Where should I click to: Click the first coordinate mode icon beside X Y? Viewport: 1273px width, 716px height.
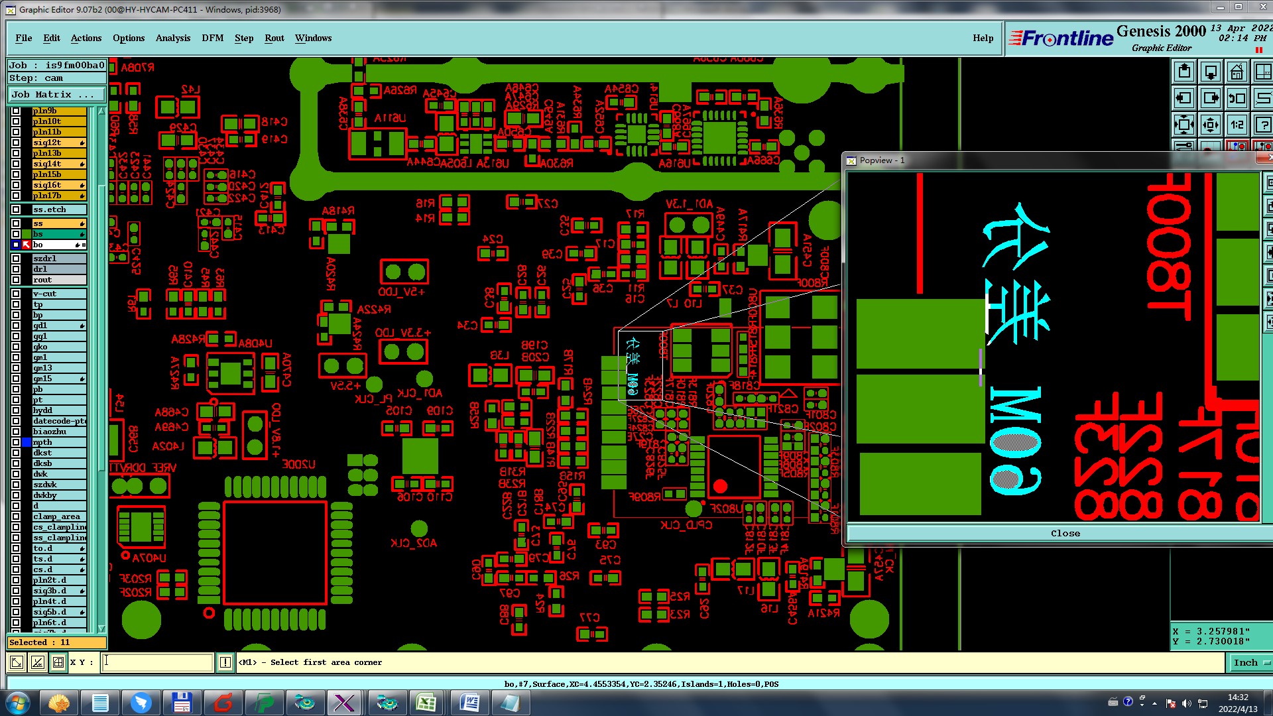coord(17,662)
